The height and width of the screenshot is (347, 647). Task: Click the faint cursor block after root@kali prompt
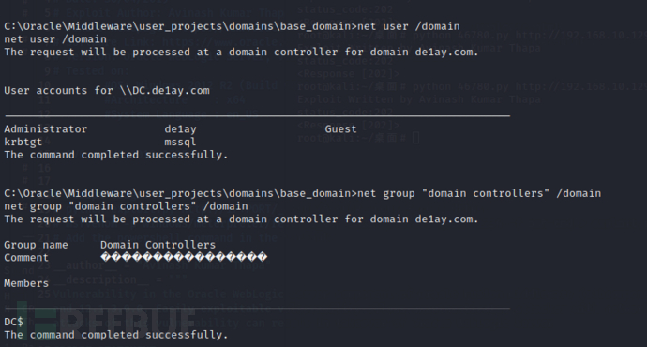click(416, 138)
